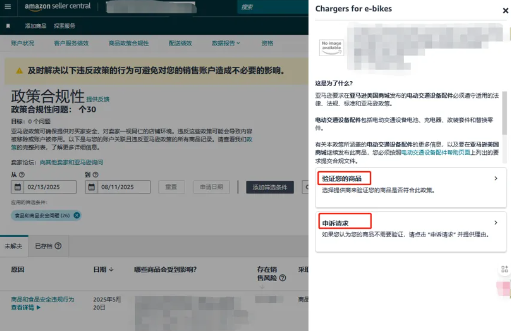Image resolution: width=511 pixels, height=331 pixels.
Task: Select the 未解决 tab
Action: pos(14,246)
